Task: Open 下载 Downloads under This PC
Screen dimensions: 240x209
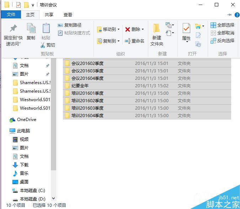Action: pos(21,165)
